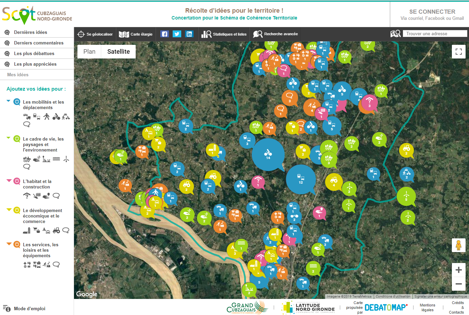Select the tractor icon under développement économique

56,231
